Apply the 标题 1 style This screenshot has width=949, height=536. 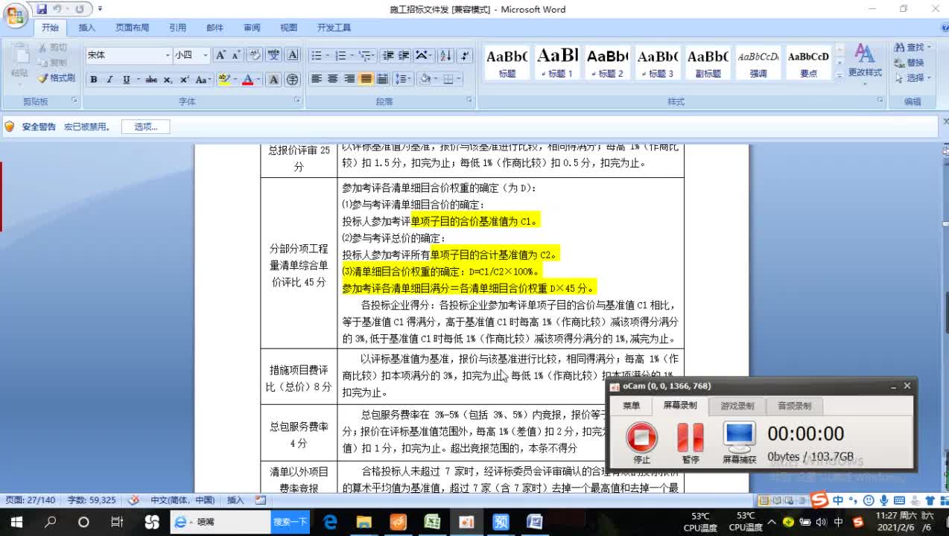pos(558,63)
